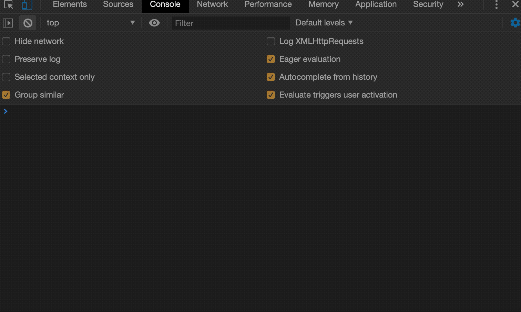Image resolution: width=521 pixels, height=312 pixels.
Task: Open the Elements tab
Action: tap(70, 4)
